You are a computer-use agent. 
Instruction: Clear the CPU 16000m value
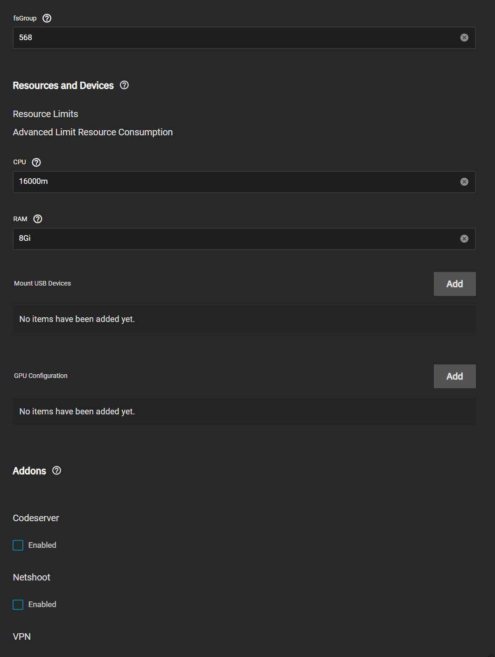pos(464,182)
